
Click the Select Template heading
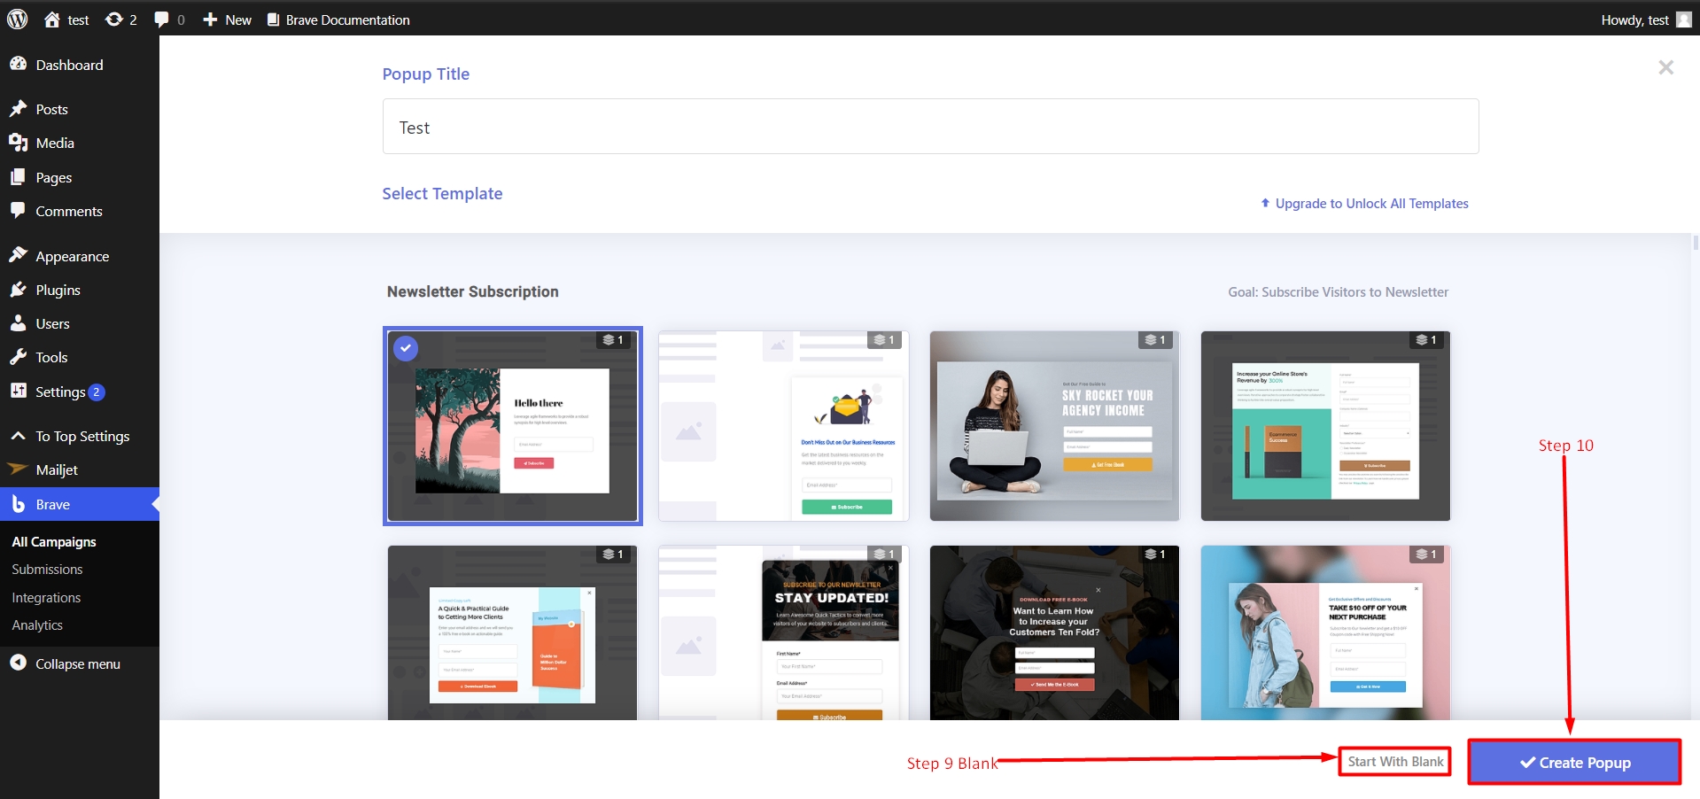click(442, 193)
